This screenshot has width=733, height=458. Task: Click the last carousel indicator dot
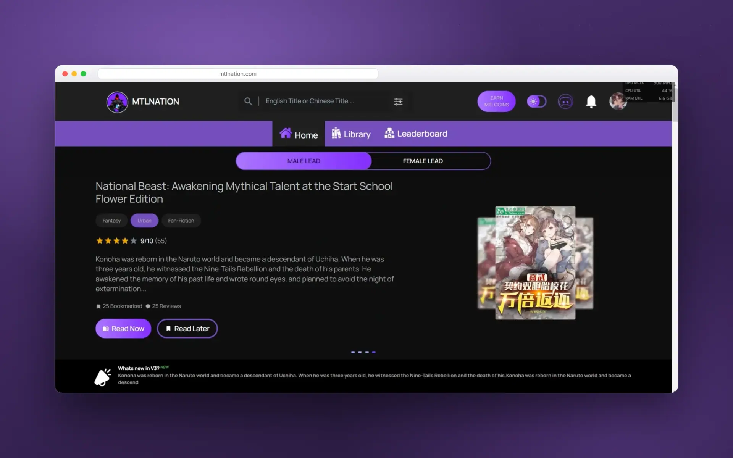pos(374,352)
